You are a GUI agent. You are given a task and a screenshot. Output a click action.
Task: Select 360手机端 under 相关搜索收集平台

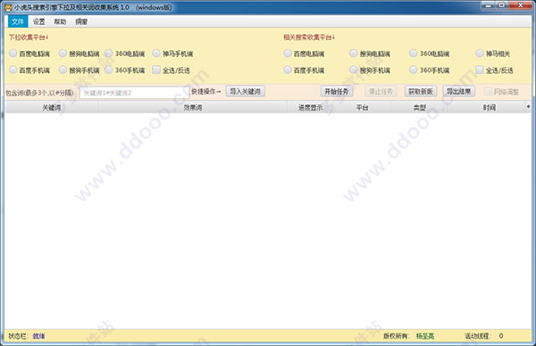pyautogui.click(x=430, y=70)
